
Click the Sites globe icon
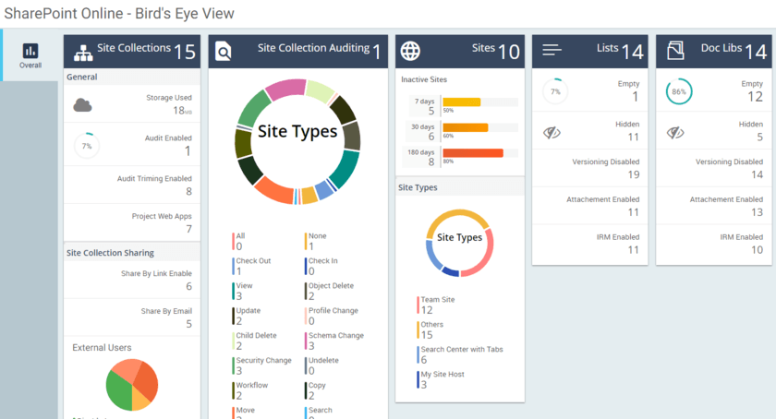coord(410,51)
